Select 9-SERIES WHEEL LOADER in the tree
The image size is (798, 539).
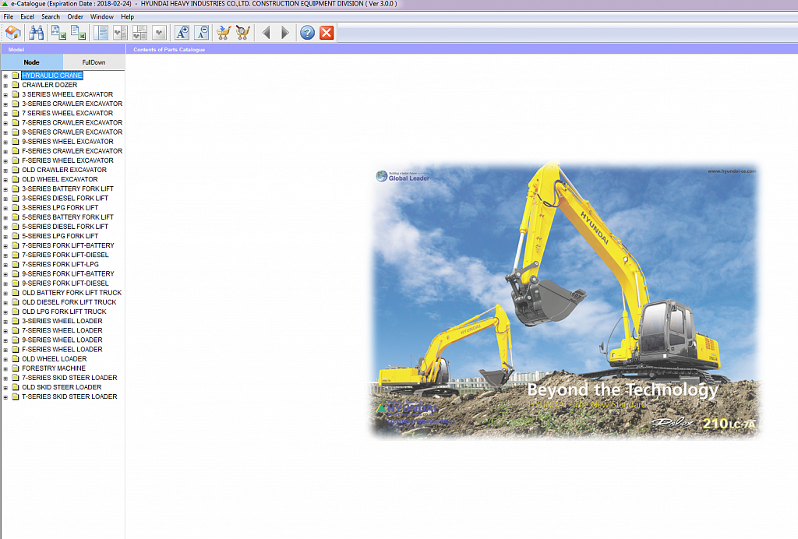[62, 340]
